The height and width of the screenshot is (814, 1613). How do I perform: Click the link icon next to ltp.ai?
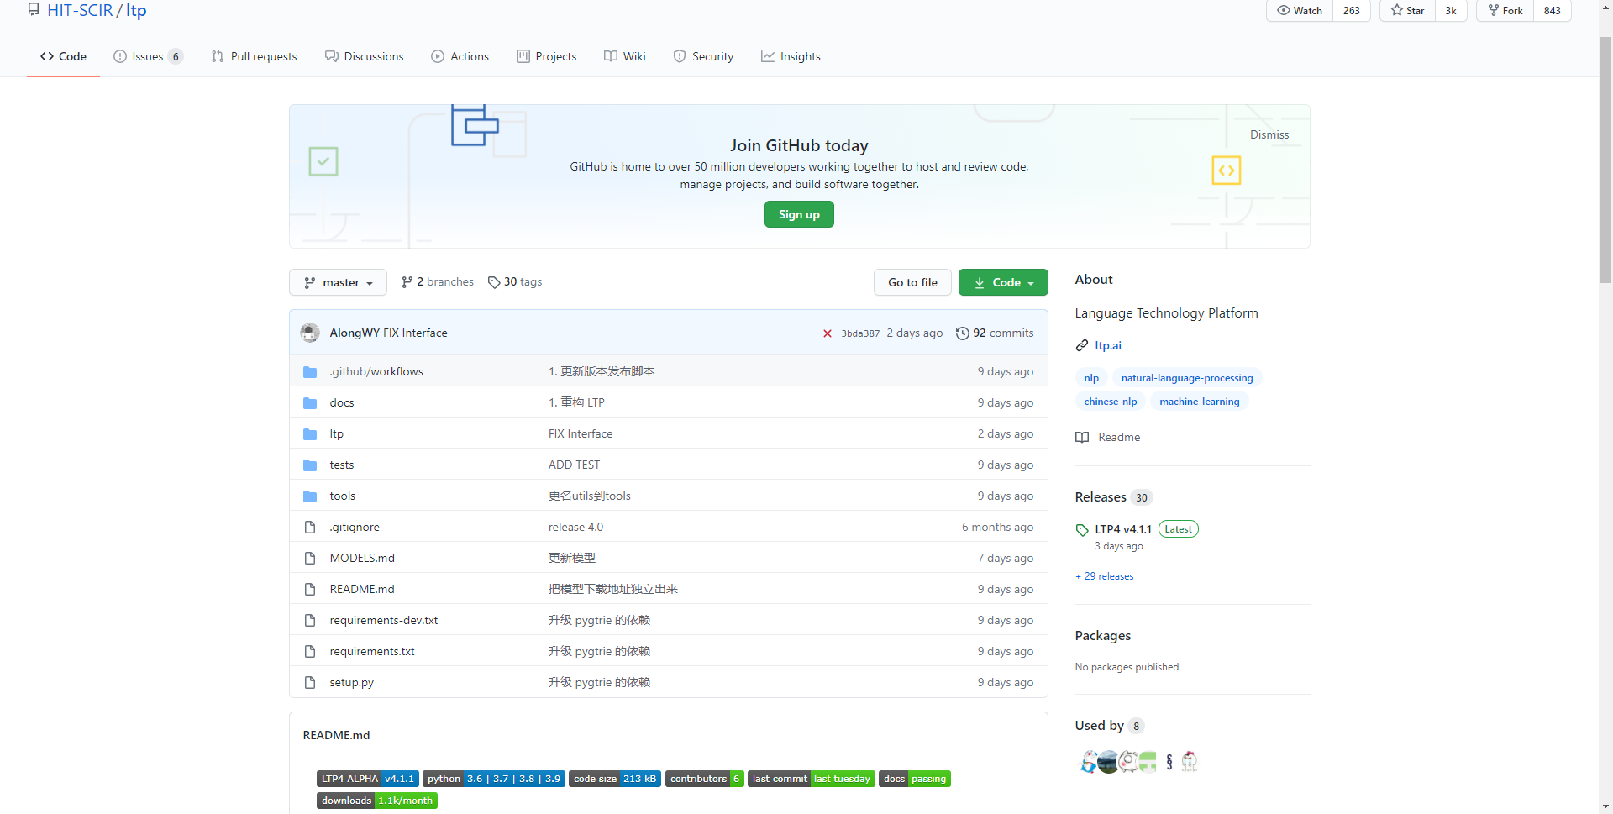point(1082,345)
